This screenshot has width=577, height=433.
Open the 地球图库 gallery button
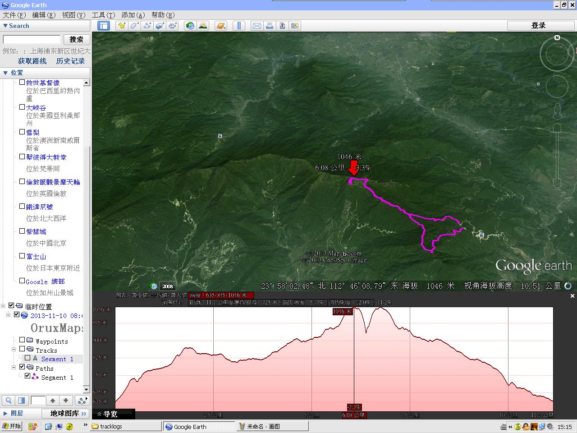click(65, 413)
